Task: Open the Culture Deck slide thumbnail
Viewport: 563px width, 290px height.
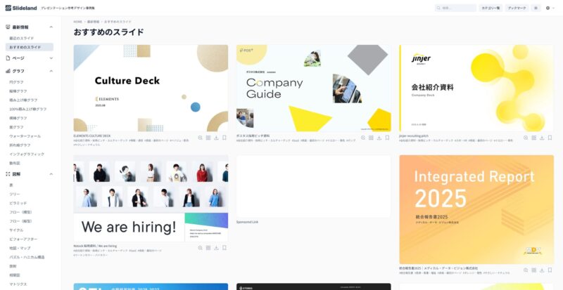Action: coord(151,88)
